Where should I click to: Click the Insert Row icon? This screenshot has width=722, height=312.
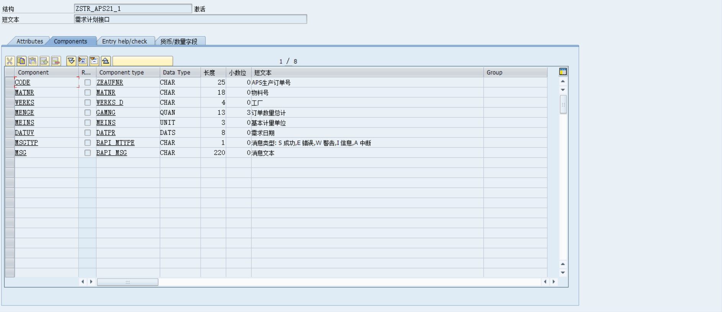[44, 61]
